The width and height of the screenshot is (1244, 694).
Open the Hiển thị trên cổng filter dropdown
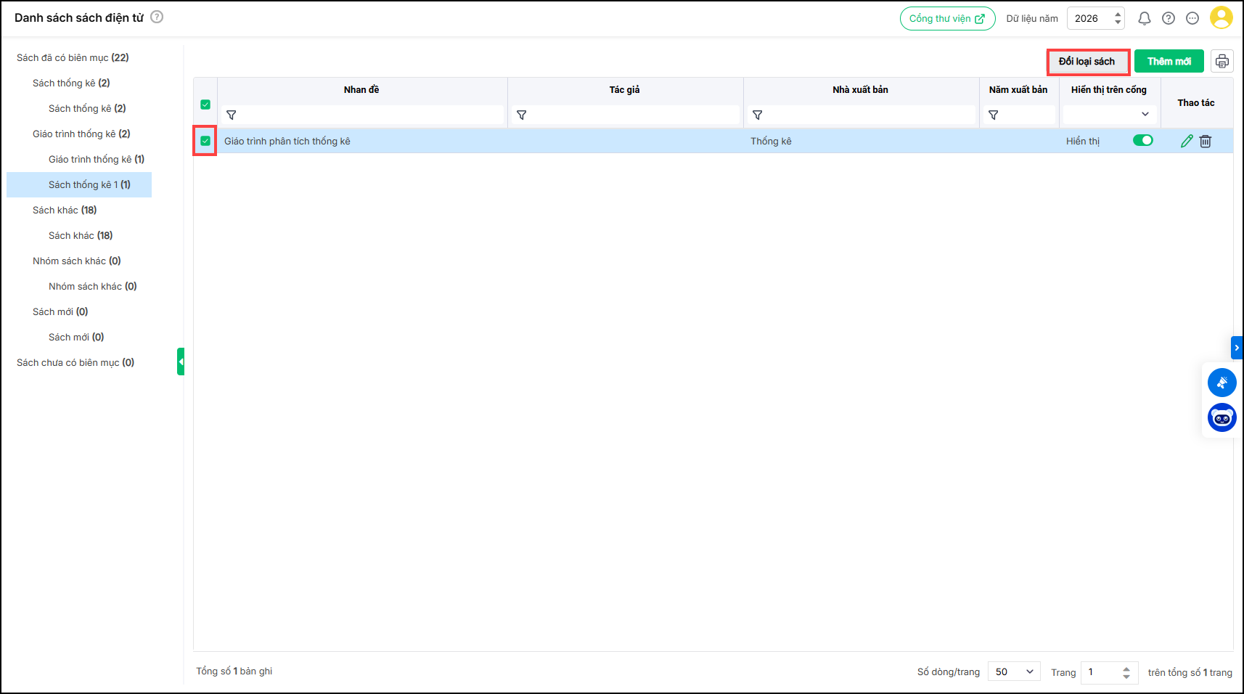click(1108, 115)
